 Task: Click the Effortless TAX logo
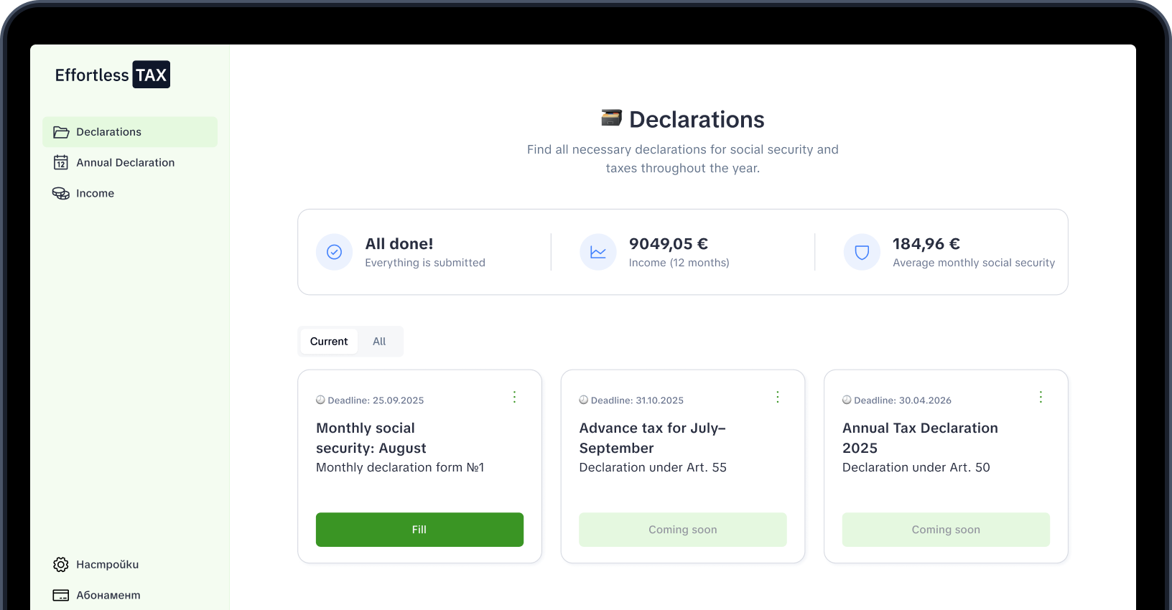(113, 75)
